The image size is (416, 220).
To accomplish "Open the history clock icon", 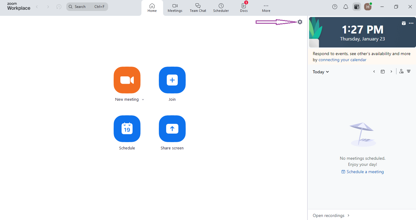I will [59, 7].
